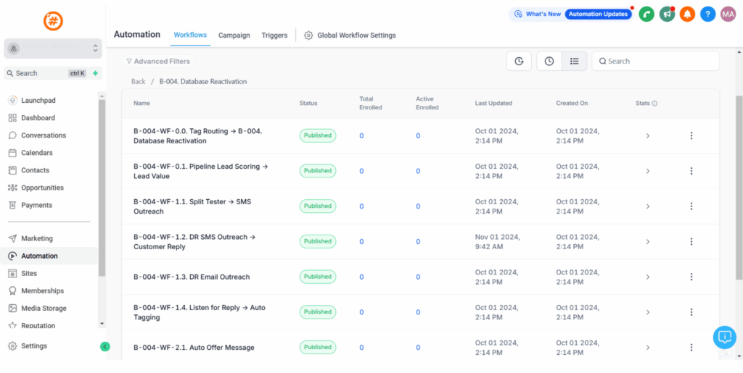Click the Automation Updates button
Viewport: 743px width, 373px height.
[x=598, y=14]
